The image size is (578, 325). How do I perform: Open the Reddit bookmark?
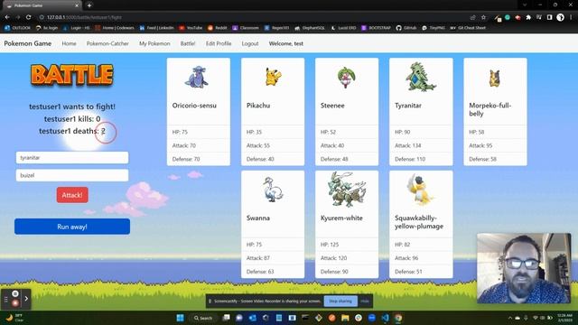coord(217,28)
